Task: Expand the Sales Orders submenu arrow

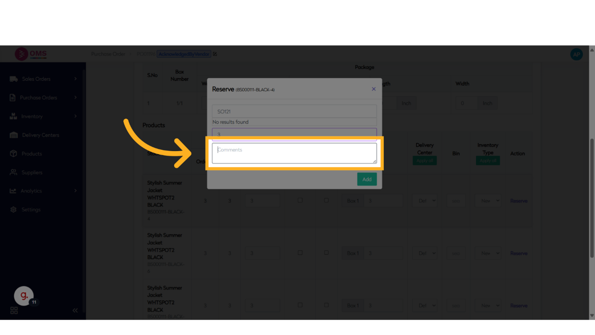Action: (76, 79)
